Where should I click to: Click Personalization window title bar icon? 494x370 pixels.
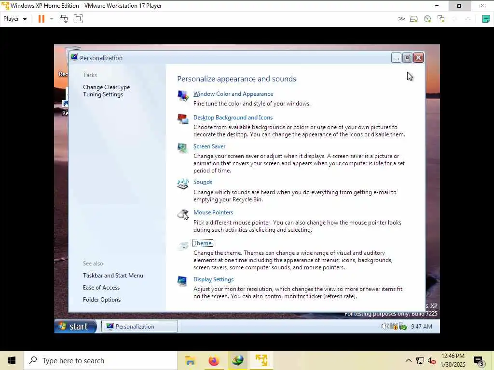(x=74, y=57)
